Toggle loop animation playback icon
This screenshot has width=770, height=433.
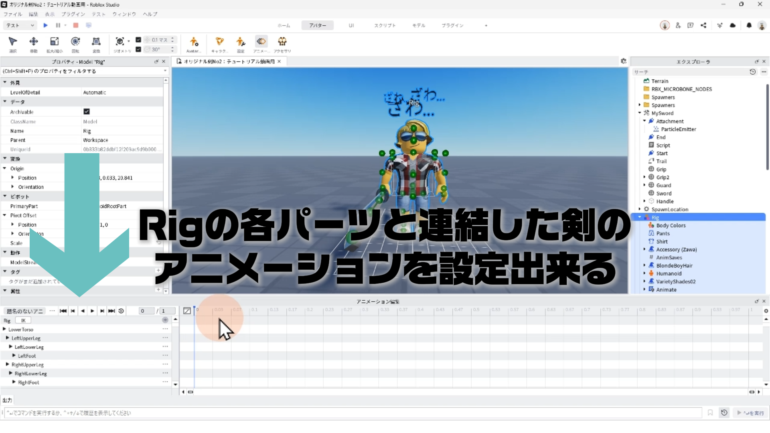coord(121,311)
